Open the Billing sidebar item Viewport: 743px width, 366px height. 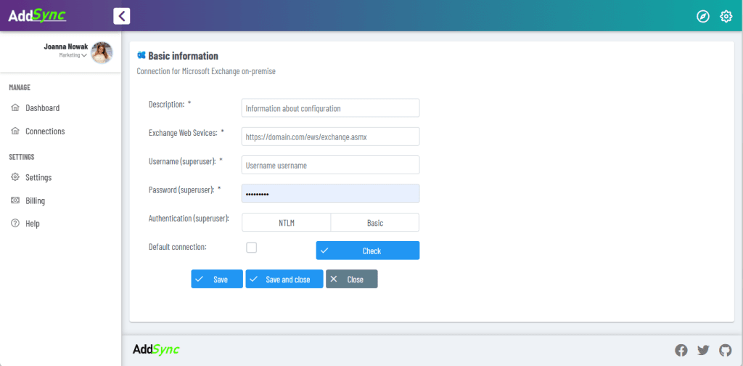click(36, 200)
